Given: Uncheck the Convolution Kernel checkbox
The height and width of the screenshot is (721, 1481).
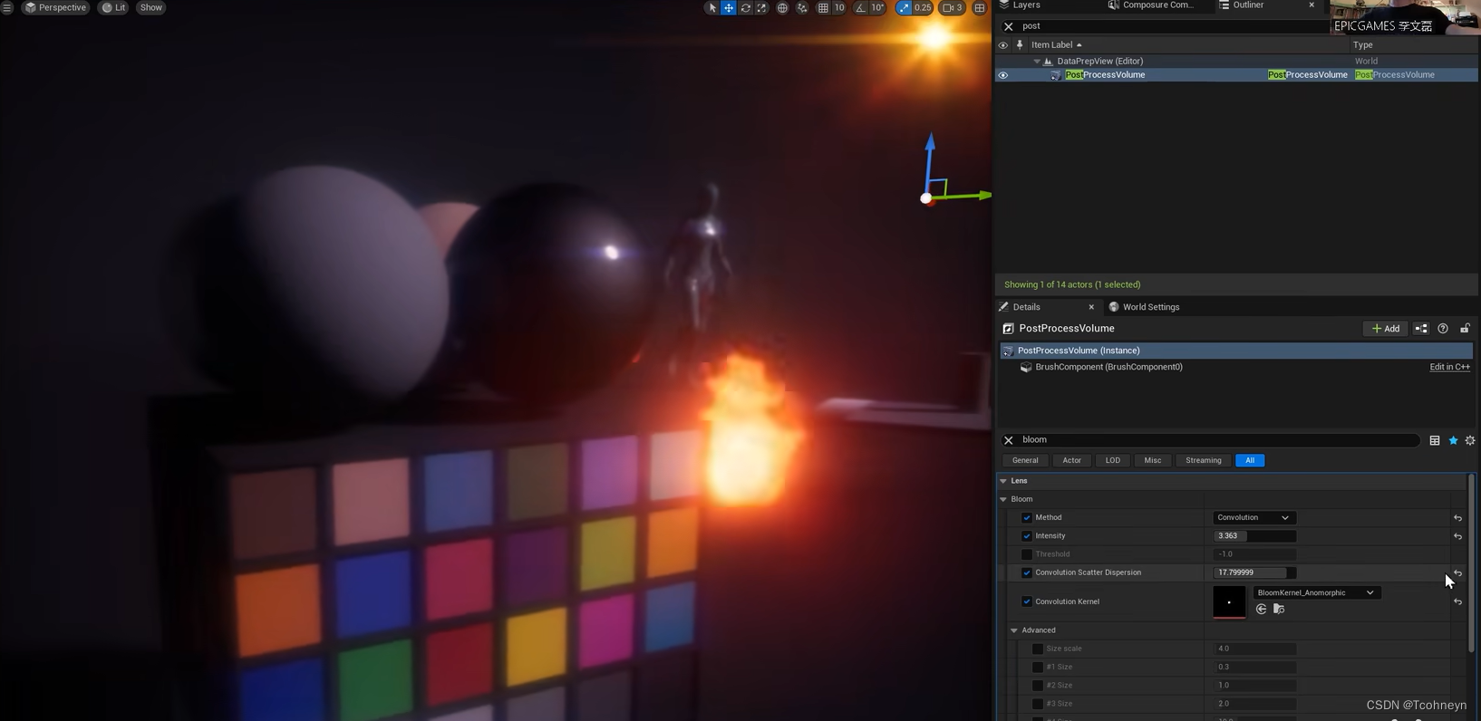Looking at the screenshot, I should pyautogui.click(x=1027, y=601).
